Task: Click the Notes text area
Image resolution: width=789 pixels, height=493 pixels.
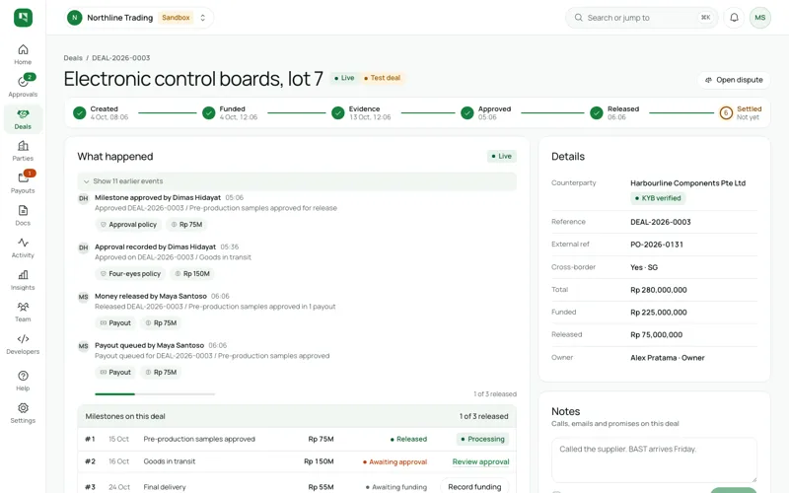Action: 654,460
